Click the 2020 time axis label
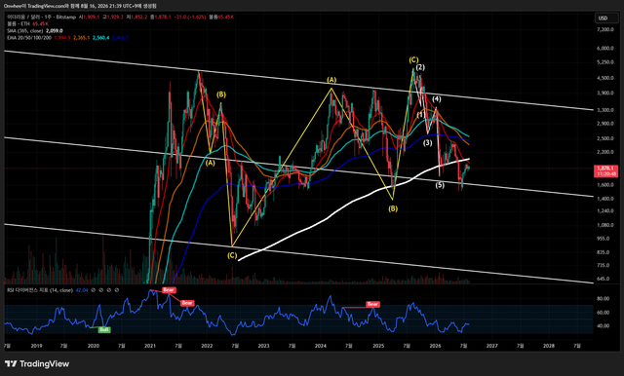 [94, 346]
